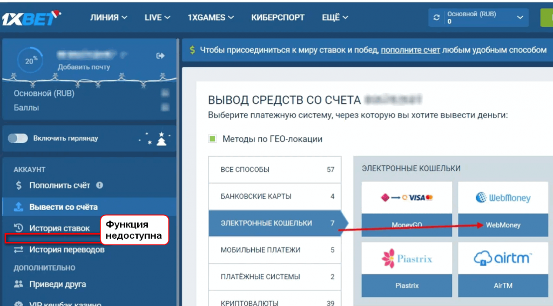Click the Добавить почту link
553x306 pixels.
pos(84,67)
